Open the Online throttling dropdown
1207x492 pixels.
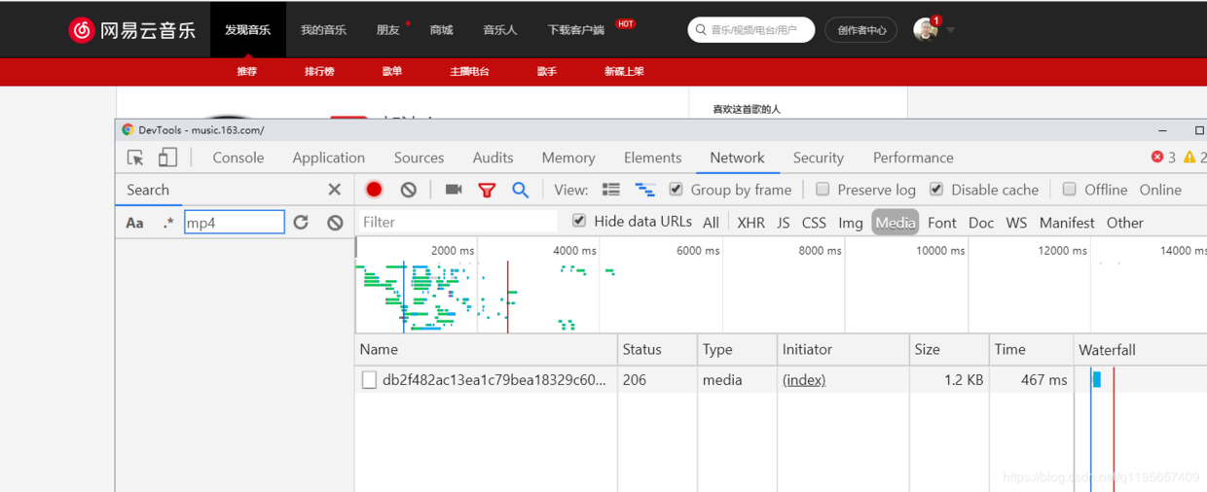point(1160,190)
